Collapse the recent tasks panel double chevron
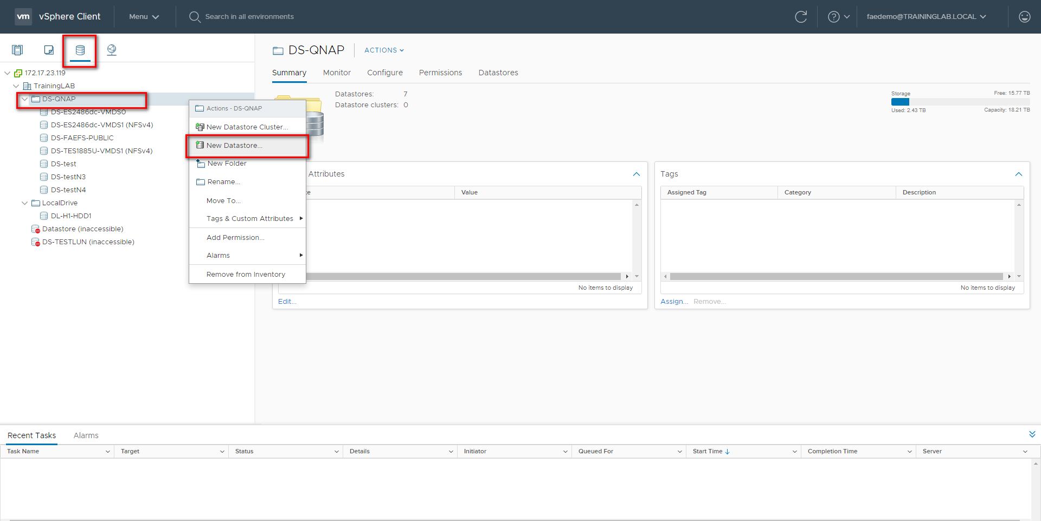 pos(1032,434)
